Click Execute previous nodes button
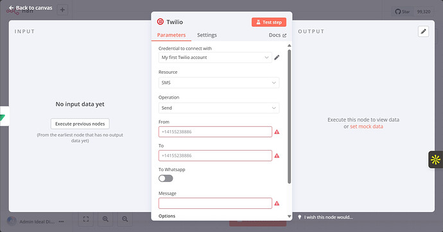Viewport: 443px width, 232px height. 80,124
